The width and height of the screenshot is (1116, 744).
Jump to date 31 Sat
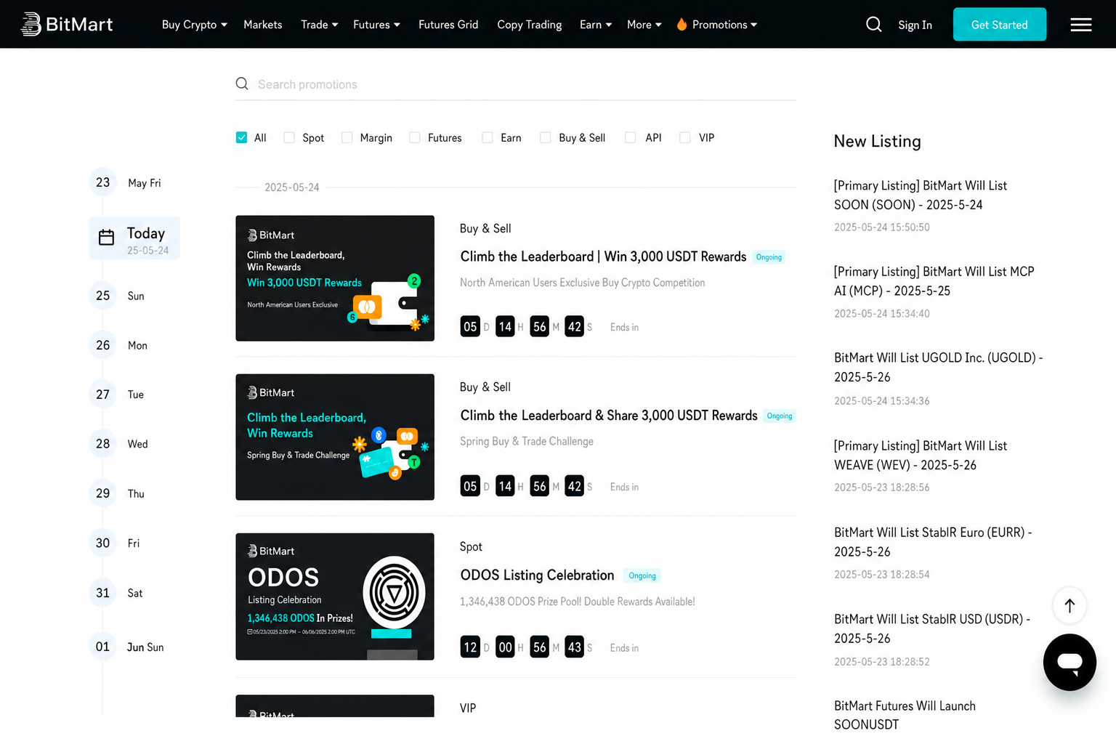(117, 593)
